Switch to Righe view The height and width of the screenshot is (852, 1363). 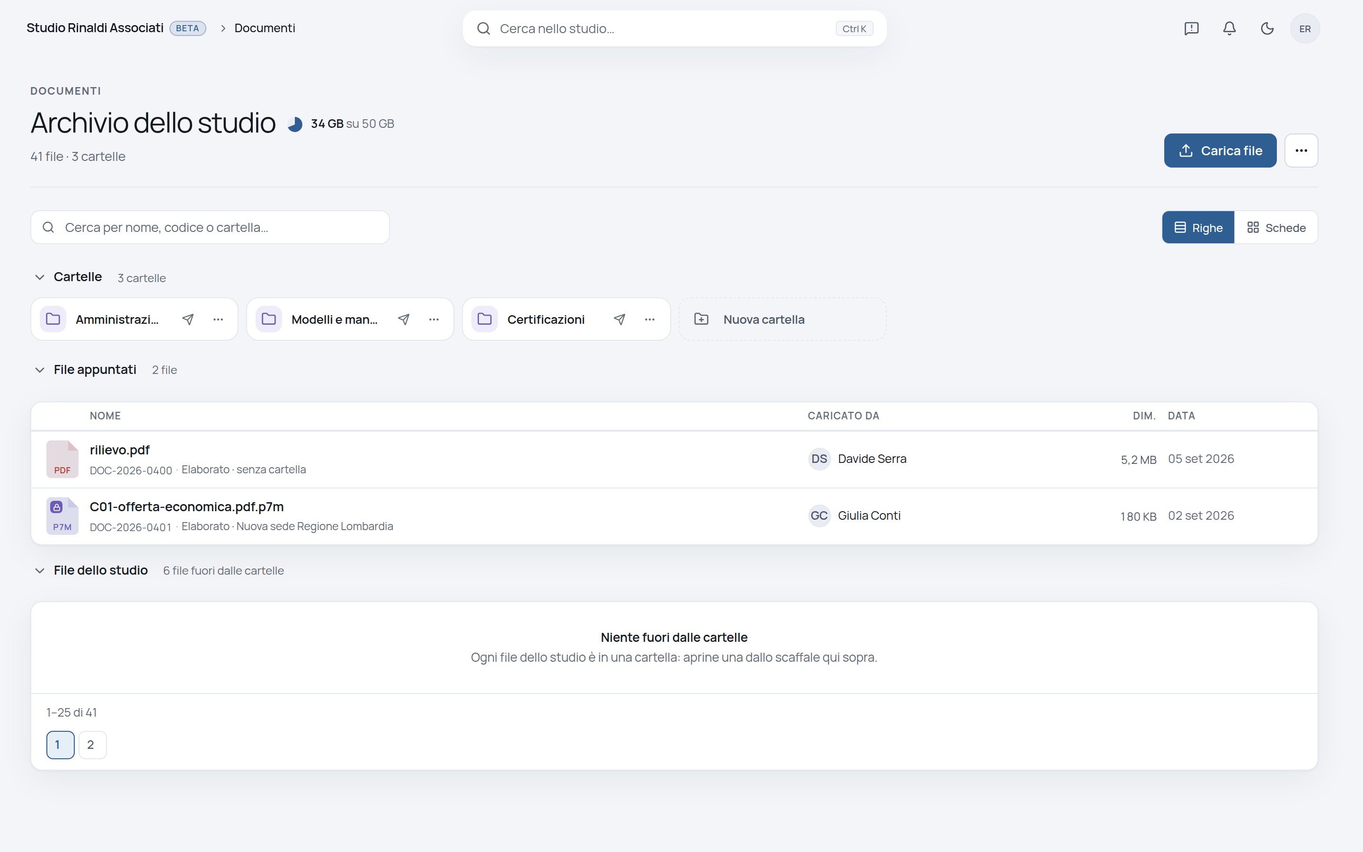coord(1198,228)
